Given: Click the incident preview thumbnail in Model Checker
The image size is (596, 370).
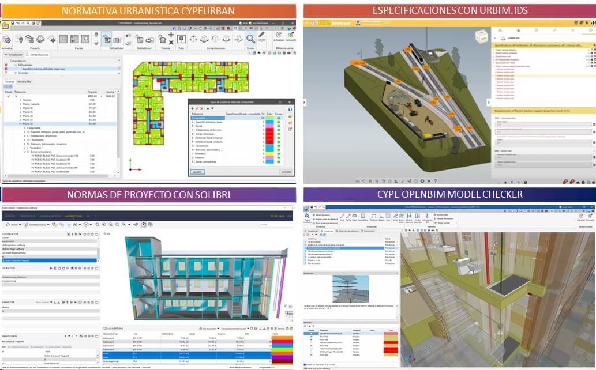Looking at the screenshot, I should pyautogui.click(x=350, y=289).
